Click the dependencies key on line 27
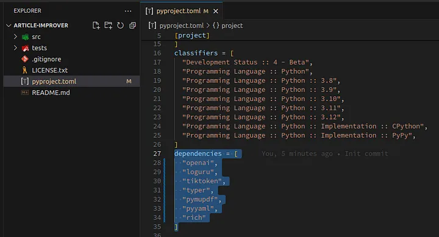The height and width of the screenshot is (237, 439). click(x=198, y=154)
